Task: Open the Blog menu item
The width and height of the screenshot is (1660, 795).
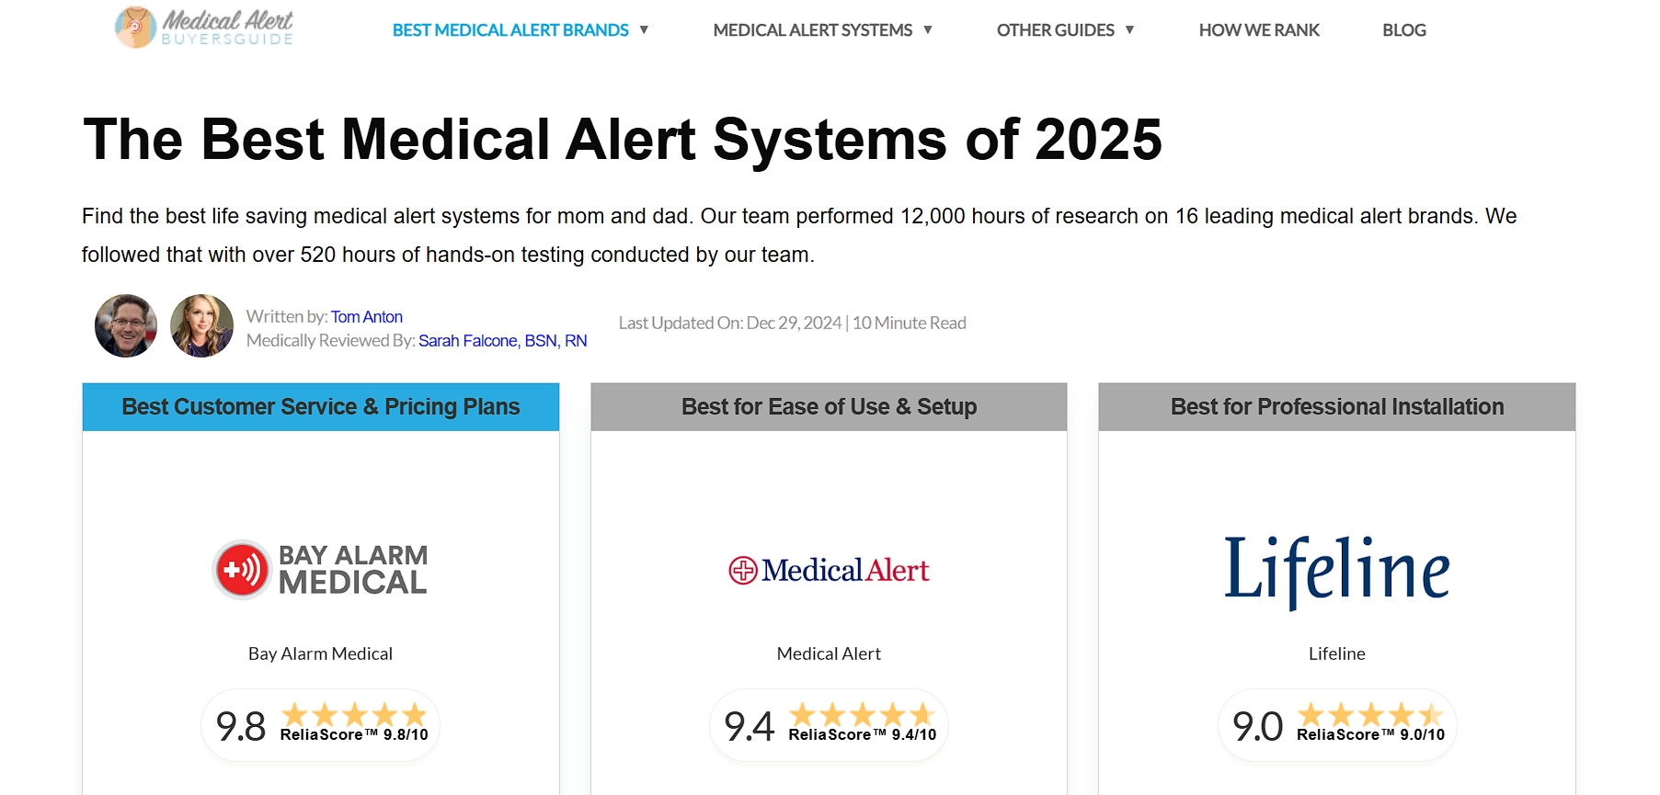Action: pyautogui.click(x=1404, y=30)
